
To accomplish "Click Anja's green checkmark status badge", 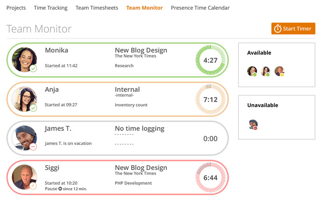I will click(33, 108).
